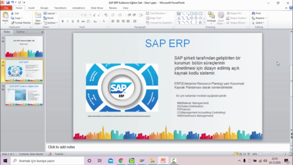Switch to the Outline pane tab

point(20,32)
